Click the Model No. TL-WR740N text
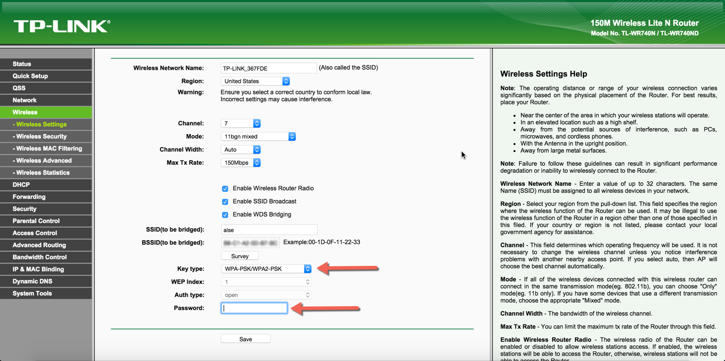Viewport: 725px width, 361px height. pos(644,33)
